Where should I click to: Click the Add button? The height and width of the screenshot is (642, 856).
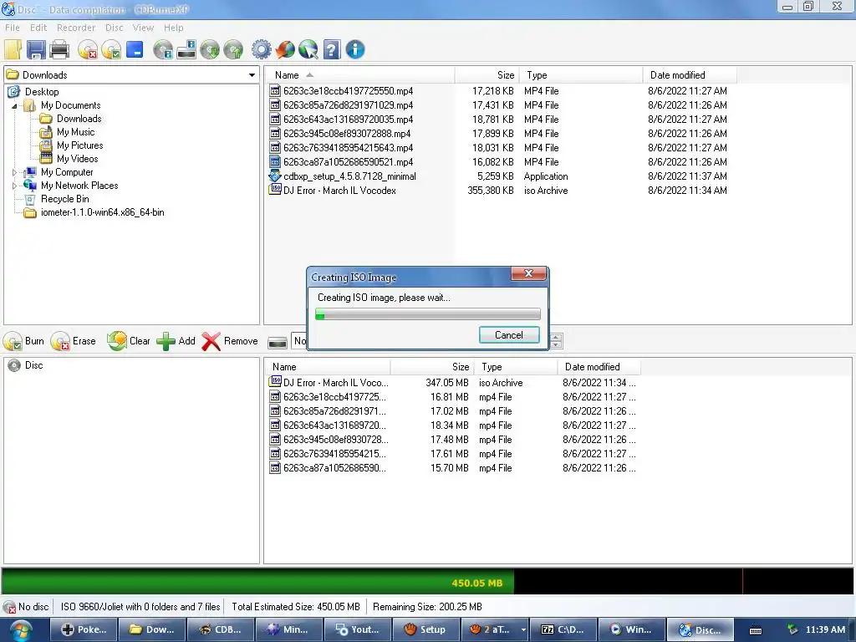pos(176,341)
